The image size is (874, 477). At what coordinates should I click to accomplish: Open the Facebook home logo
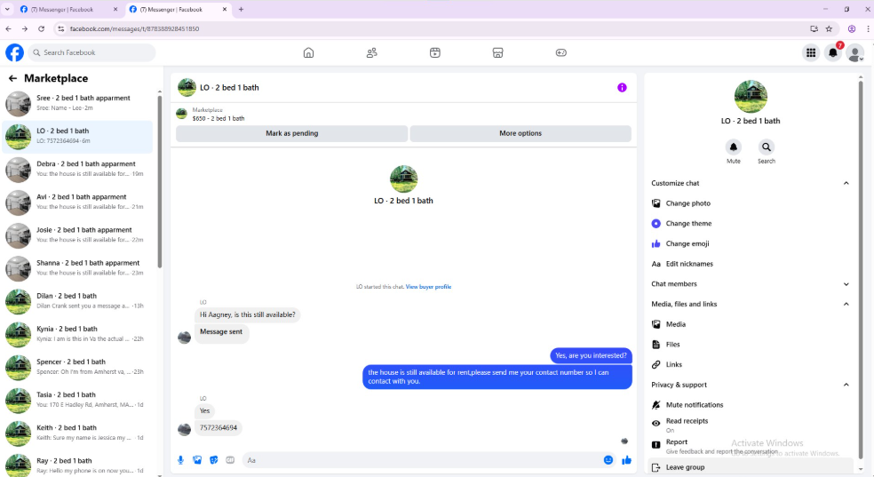14,52
